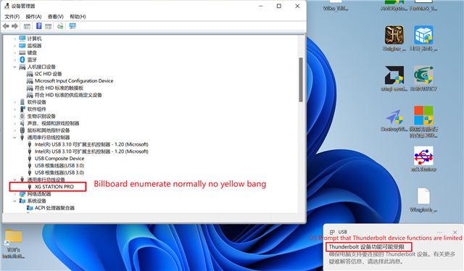Open the AMDSyste... desktop shortcut

point(394,6)
